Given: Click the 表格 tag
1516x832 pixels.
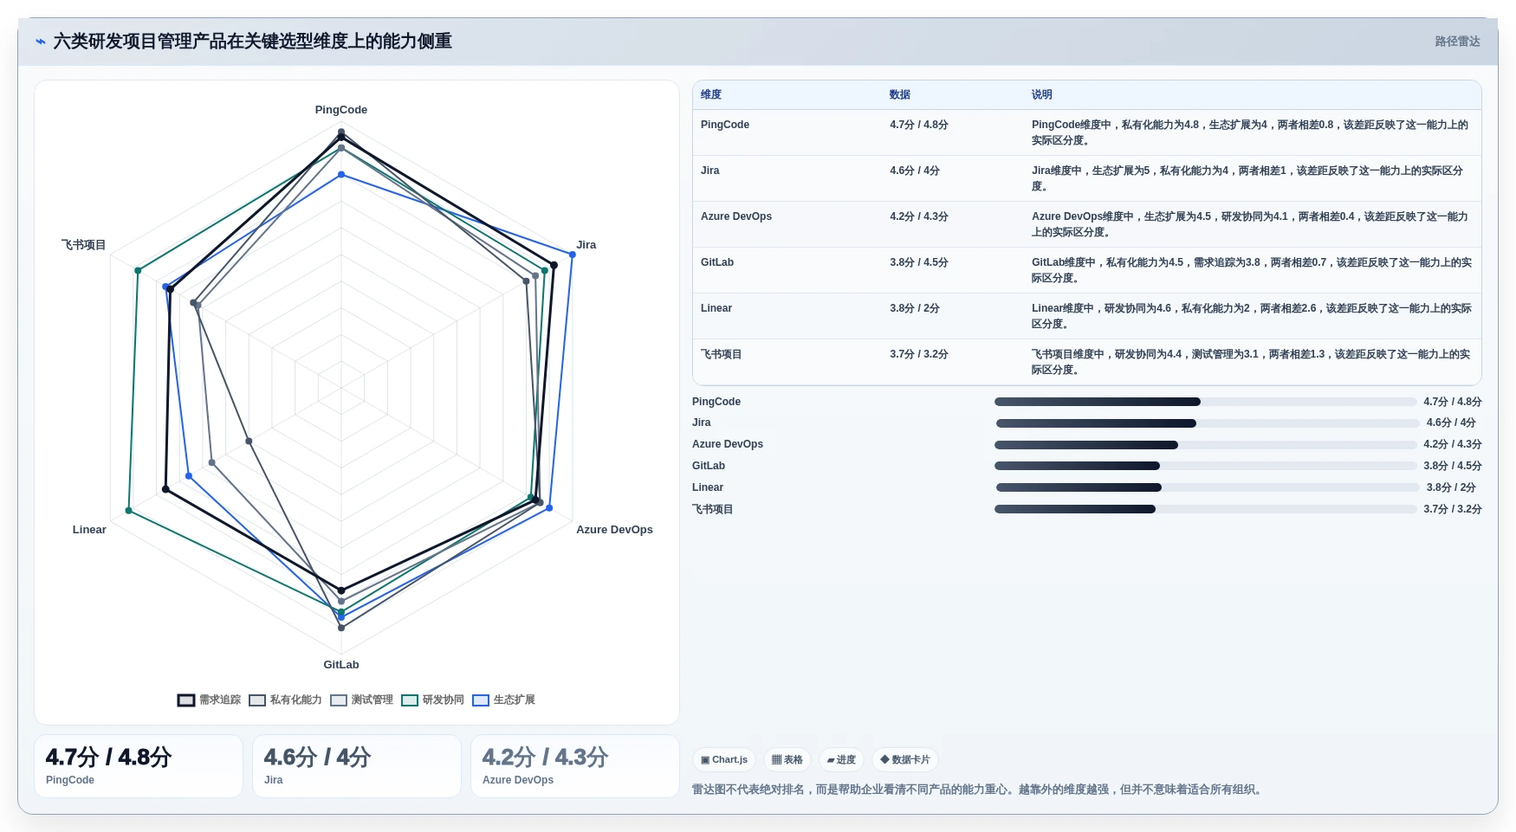Looking at the screenshot, I should (x=787, y=760).
